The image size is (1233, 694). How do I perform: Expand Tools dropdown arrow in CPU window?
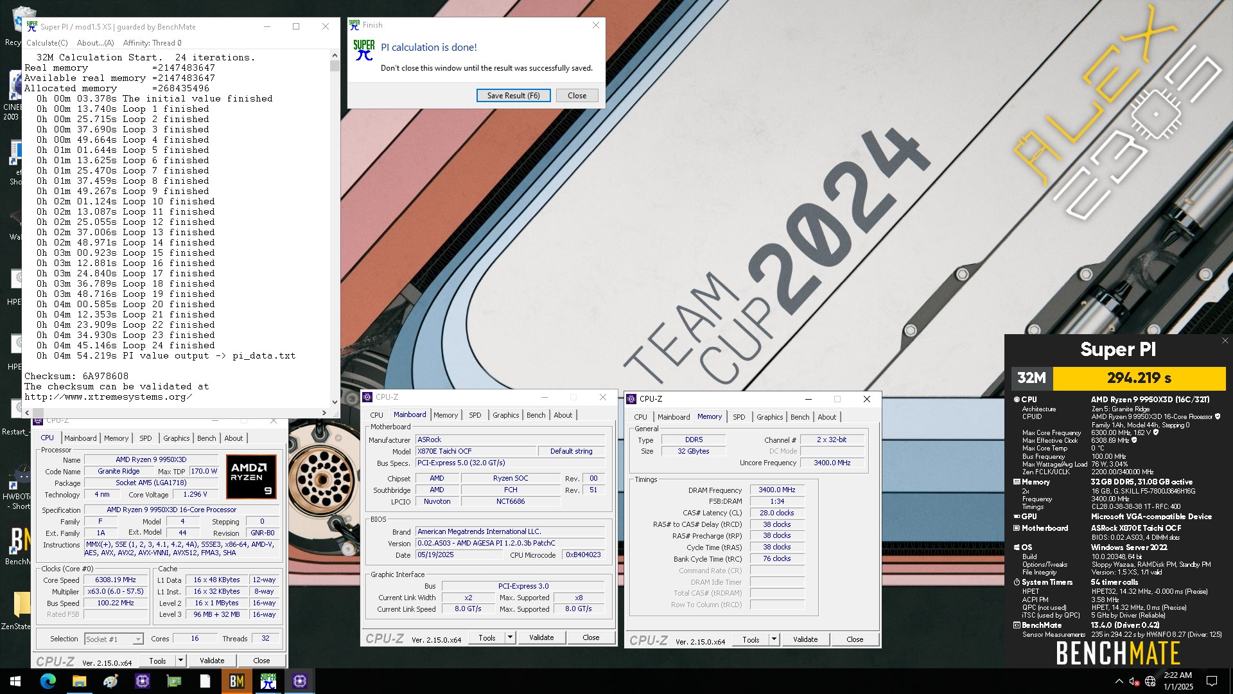point(180,661)
